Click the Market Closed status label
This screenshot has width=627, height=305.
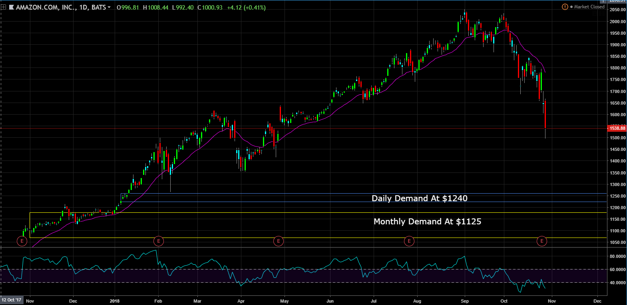tap(589, 7)
